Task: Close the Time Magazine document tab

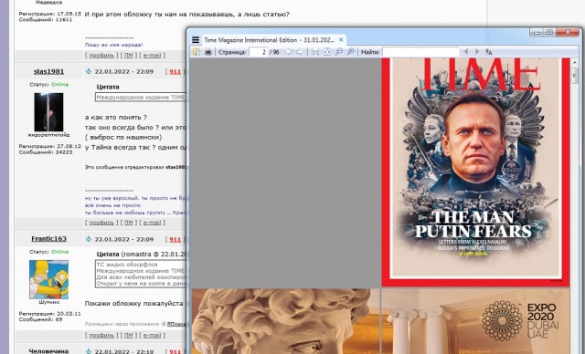Action: (x=341, y=39)
